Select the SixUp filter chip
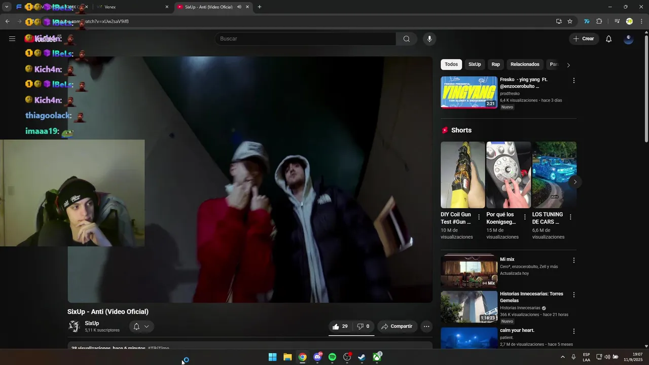This screenshot has height=365, width=649. pos(475,64)
